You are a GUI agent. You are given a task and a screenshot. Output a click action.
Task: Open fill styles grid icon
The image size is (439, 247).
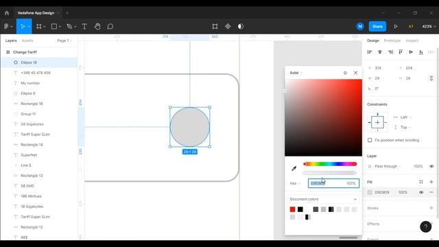click(421, 182)
